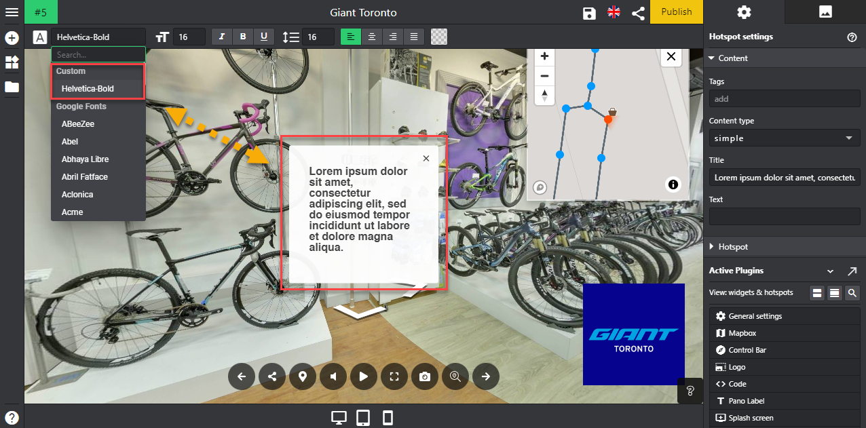Open the settings gear tab
The image size is (866, 428).
[x=744, y=12]
